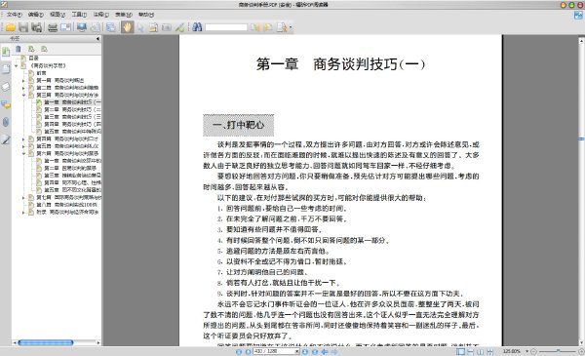Go to the next page button
585x356 pixels.
click(304, 351)
